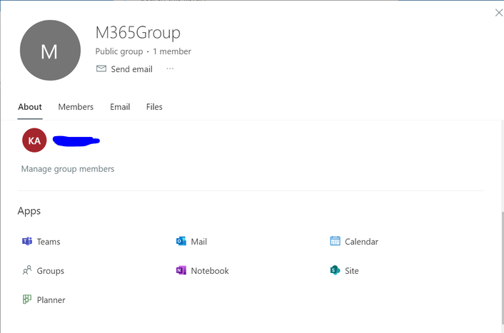504x333 pixels.
Task: Click the vertical scrollbar thumb
Action: tap(502, 268)
